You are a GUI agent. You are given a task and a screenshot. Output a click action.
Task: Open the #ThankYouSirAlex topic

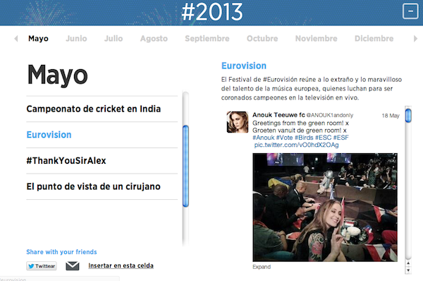click(x=102, y=161)
